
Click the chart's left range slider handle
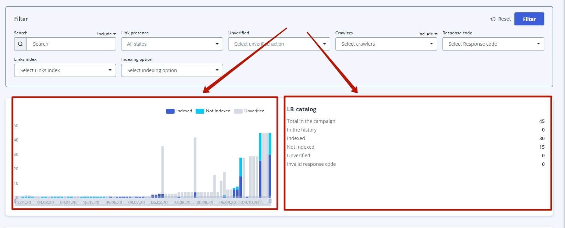coord(15,201)
